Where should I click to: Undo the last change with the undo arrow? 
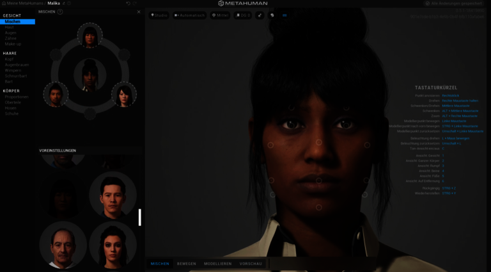pyautogui.click(x=128, y=3)
